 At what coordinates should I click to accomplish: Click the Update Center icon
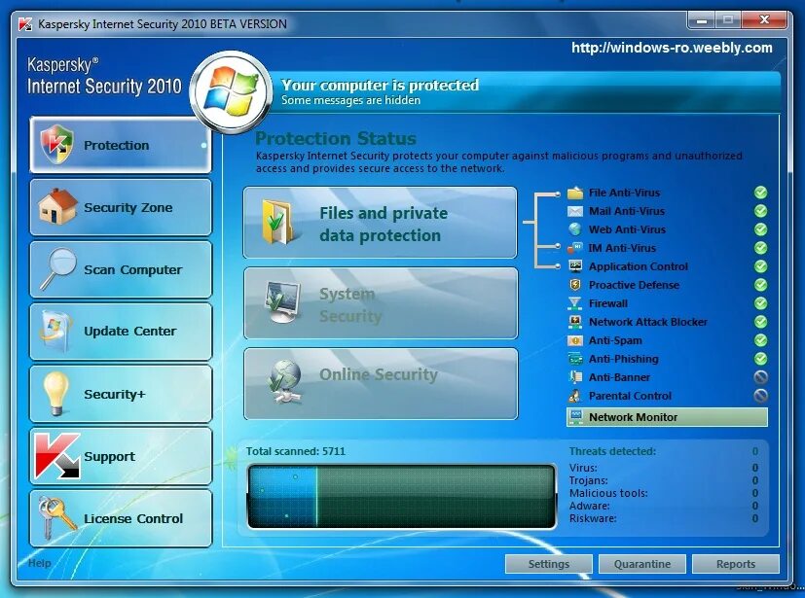coord(55,332)
